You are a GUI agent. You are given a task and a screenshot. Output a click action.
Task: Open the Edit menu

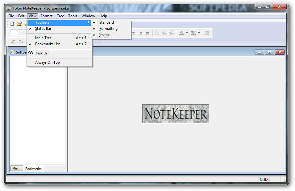pyautogui.click(x=21, y=16)
